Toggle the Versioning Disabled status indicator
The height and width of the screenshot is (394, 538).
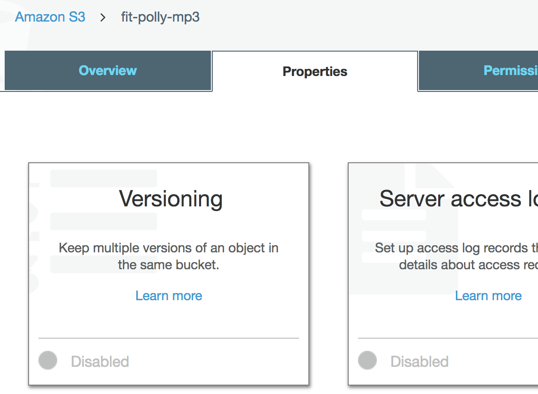[48, 360]
